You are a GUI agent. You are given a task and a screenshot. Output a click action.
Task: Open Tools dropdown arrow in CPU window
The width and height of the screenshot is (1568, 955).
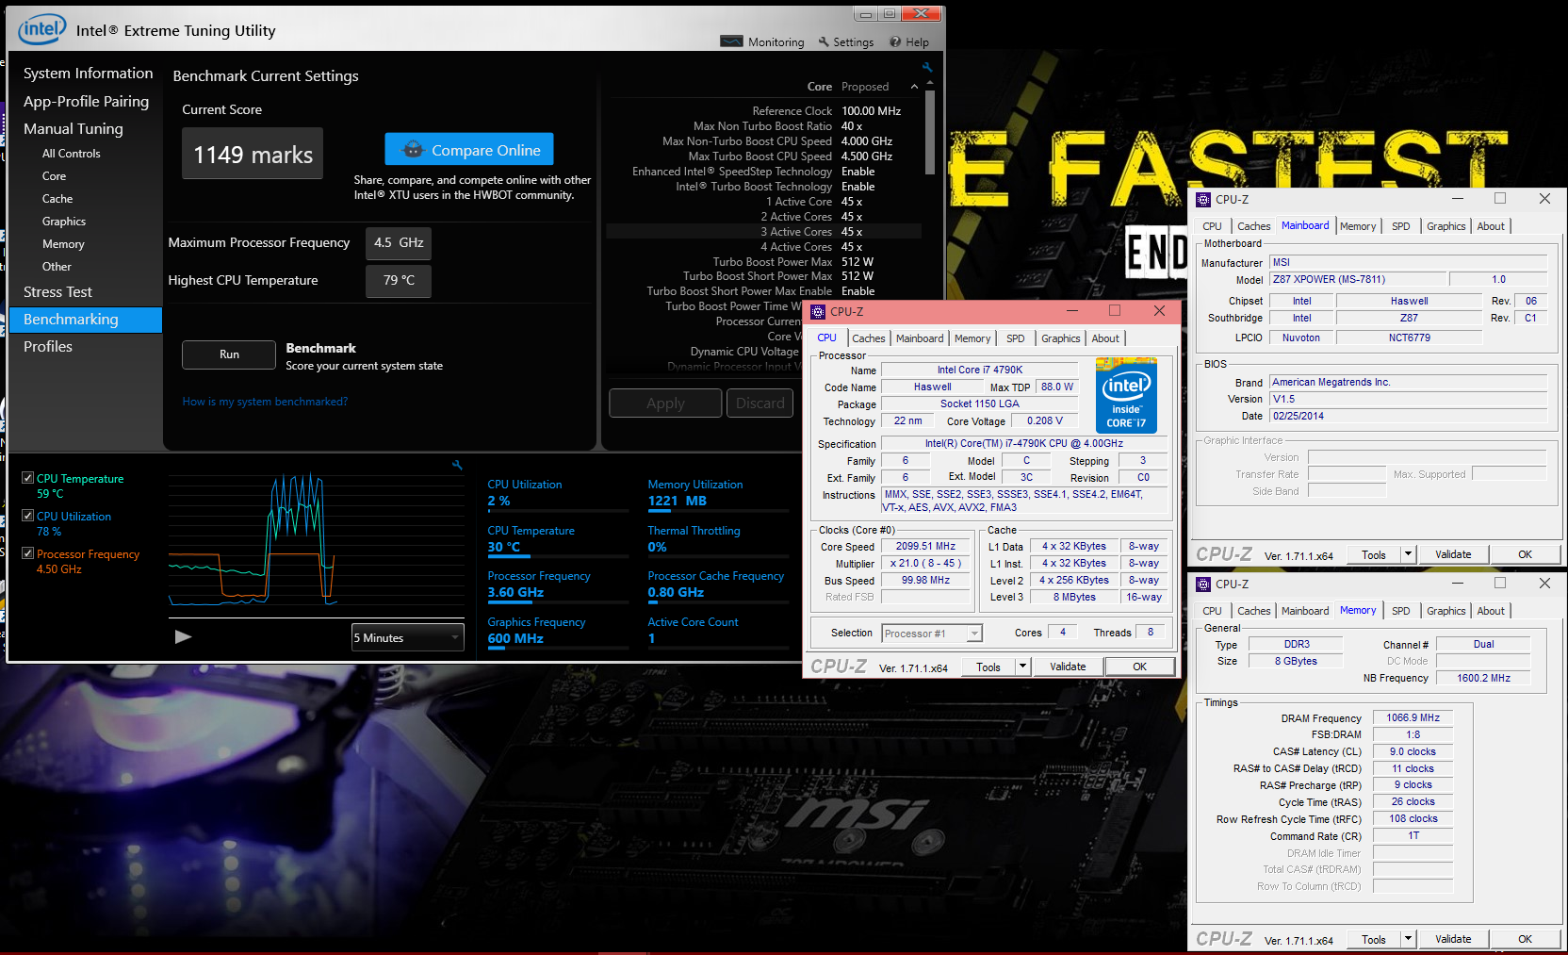tap(1022, 667)
